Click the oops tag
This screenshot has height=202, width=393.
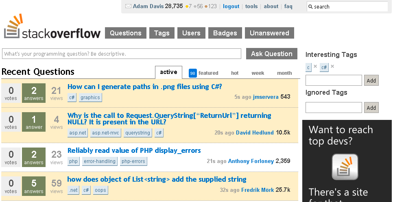pos(100,190)
